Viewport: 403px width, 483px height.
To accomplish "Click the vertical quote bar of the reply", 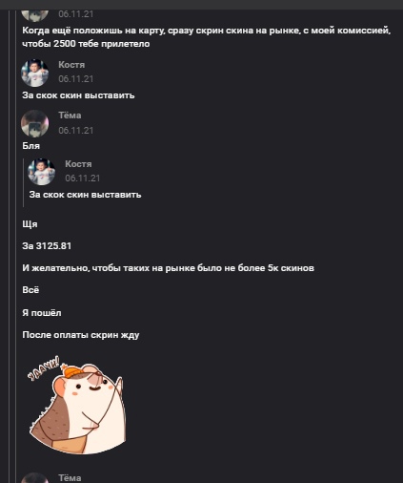I will pyautogui.click(x=23, y=182).
